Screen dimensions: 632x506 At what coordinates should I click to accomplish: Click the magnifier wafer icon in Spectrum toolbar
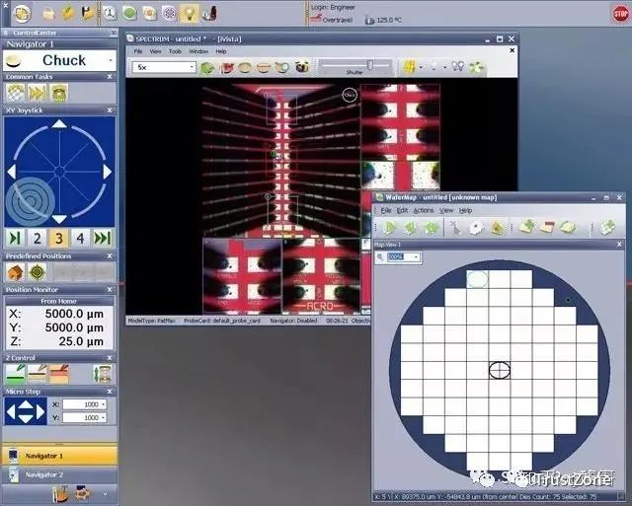pos(282,67)
